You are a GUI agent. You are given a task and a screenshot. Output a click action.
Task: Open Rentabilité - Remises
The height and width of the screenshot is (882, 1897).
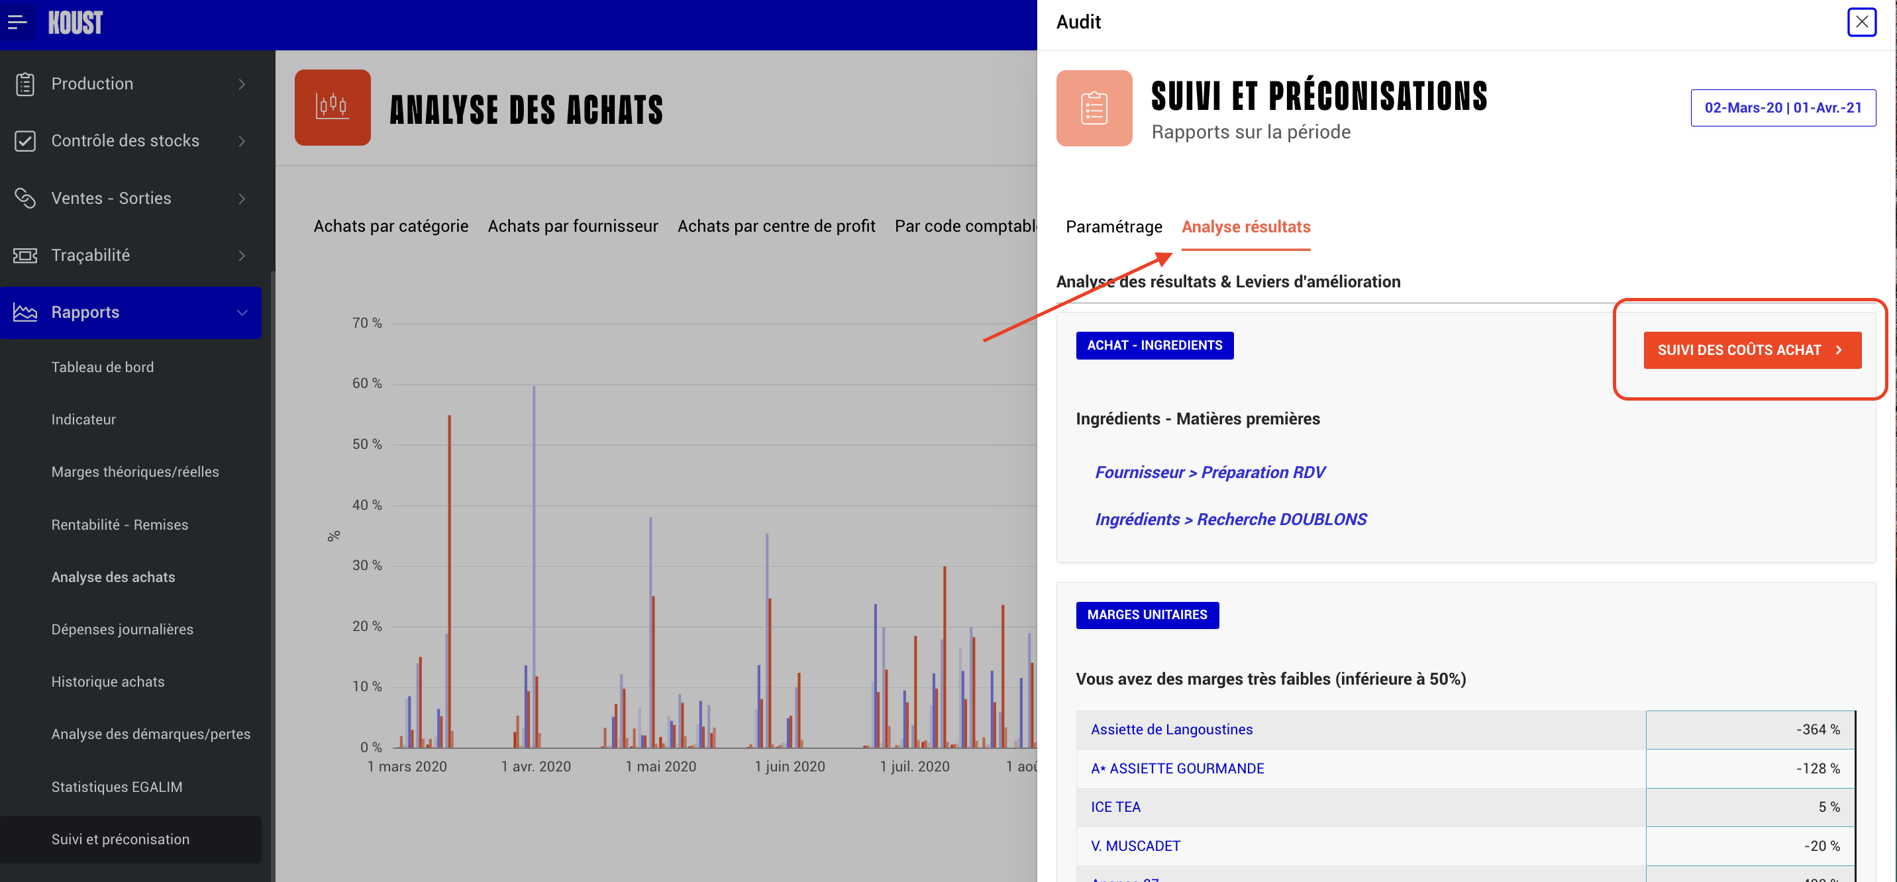tap(119, 524)
